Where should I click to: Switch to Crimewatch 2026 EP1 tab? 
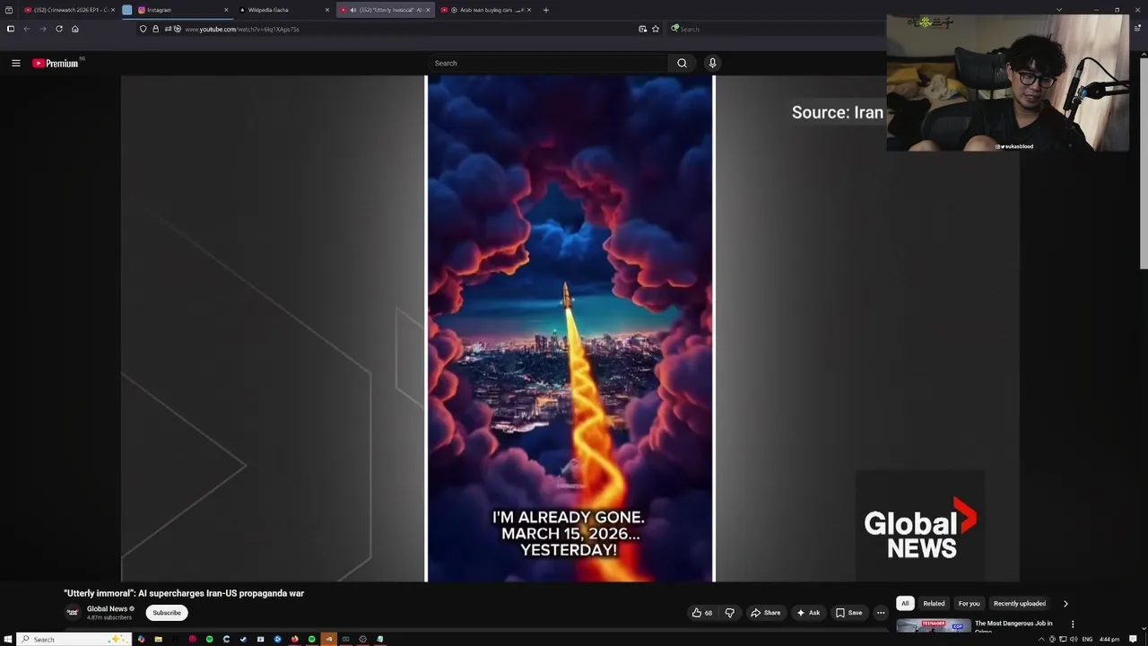68,10
